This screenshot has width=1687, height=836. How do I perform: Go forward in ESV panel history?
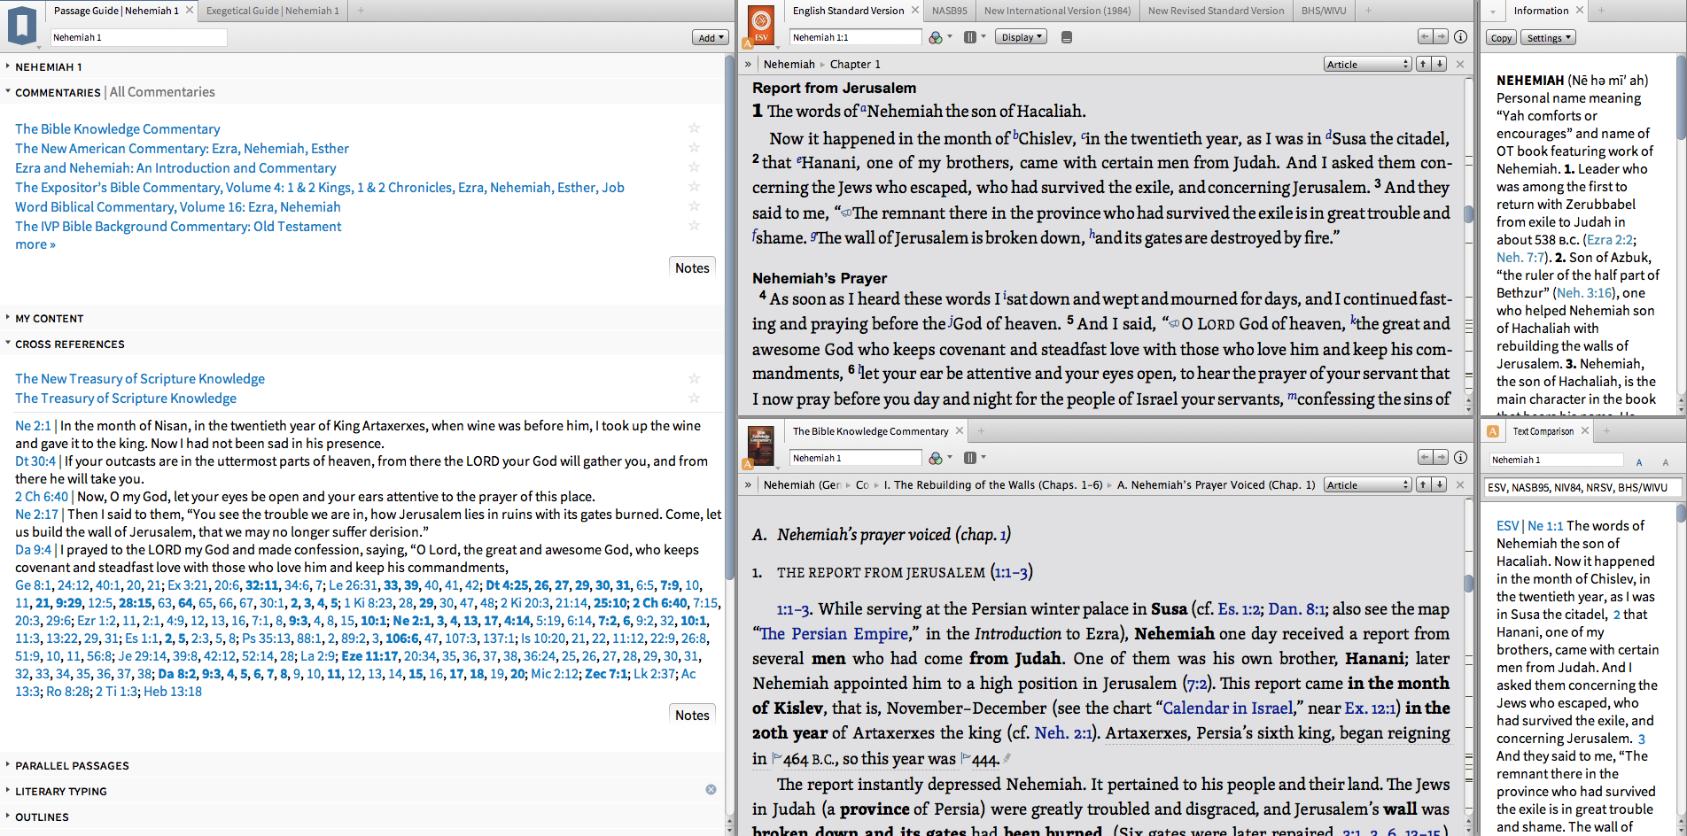[x=1442, y=37]
